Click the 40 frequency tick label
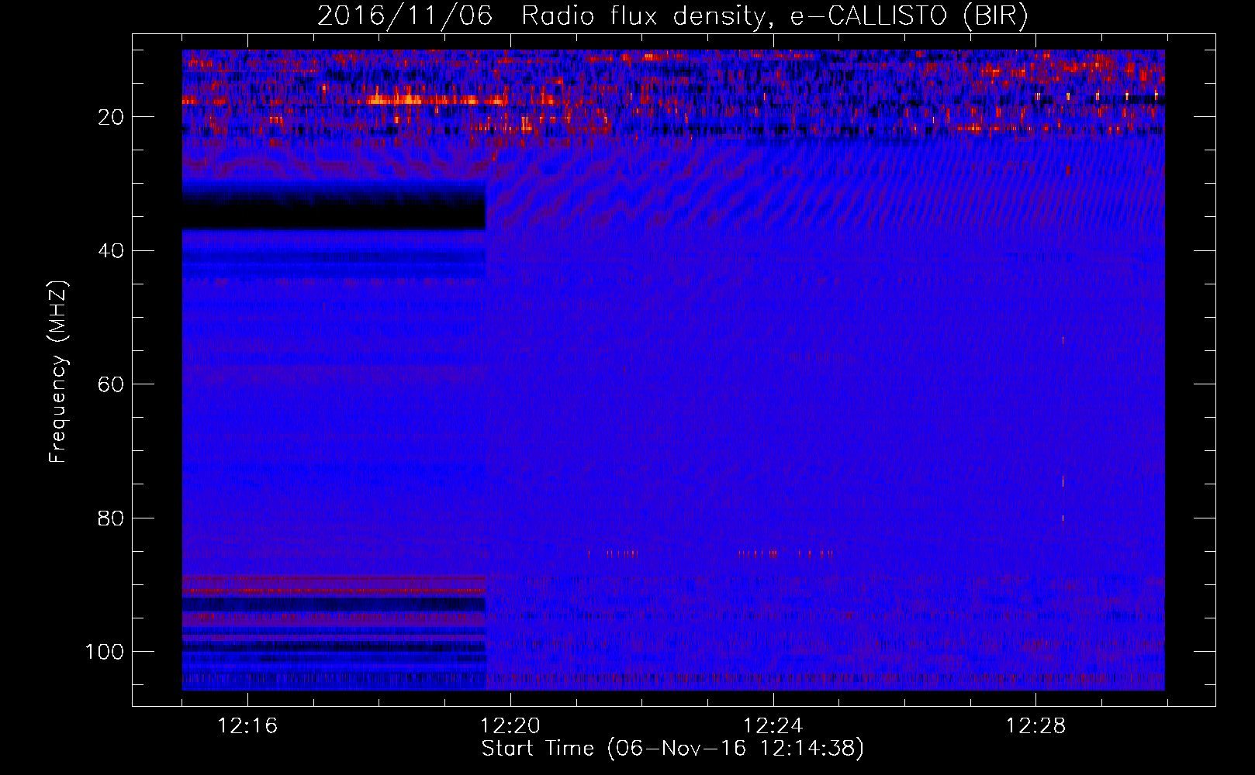Image resolution: width=1255 pixels, height=775 pixels. click(111, 251)
